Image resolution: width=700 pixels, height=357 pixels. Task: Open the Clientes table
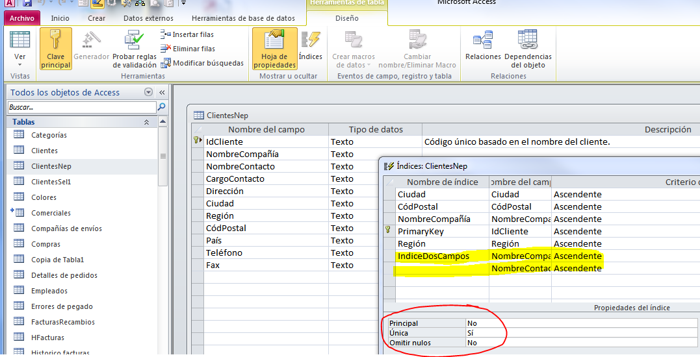pos(44,151)
